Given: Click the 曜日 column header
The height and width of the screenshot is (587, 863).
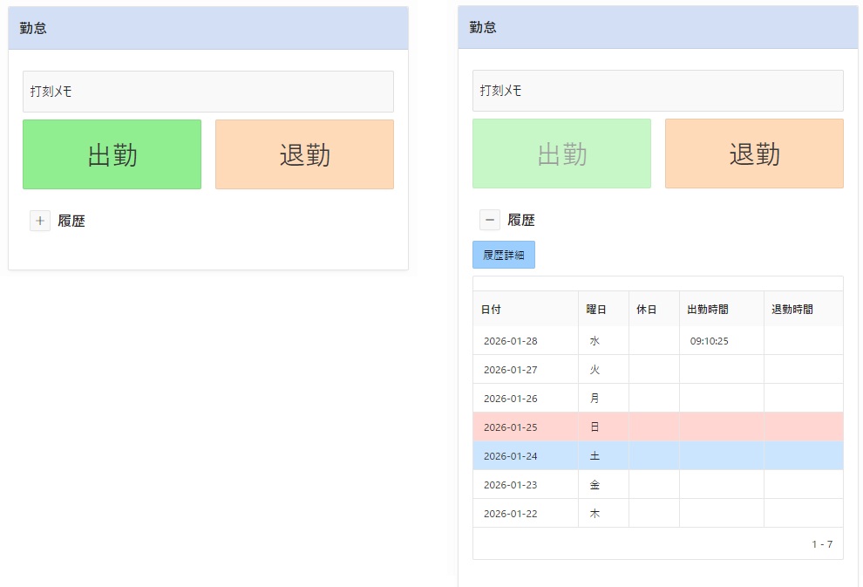Looking at the screenshot, I should coord(596,309).
